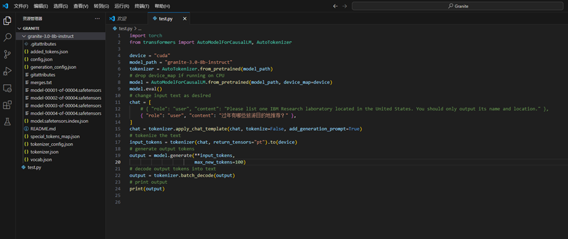The height and width of the screenshot is (239, 568).
Task: Open the Search view in activity bar
Action: pyautogui.click(x=7, y=37)
